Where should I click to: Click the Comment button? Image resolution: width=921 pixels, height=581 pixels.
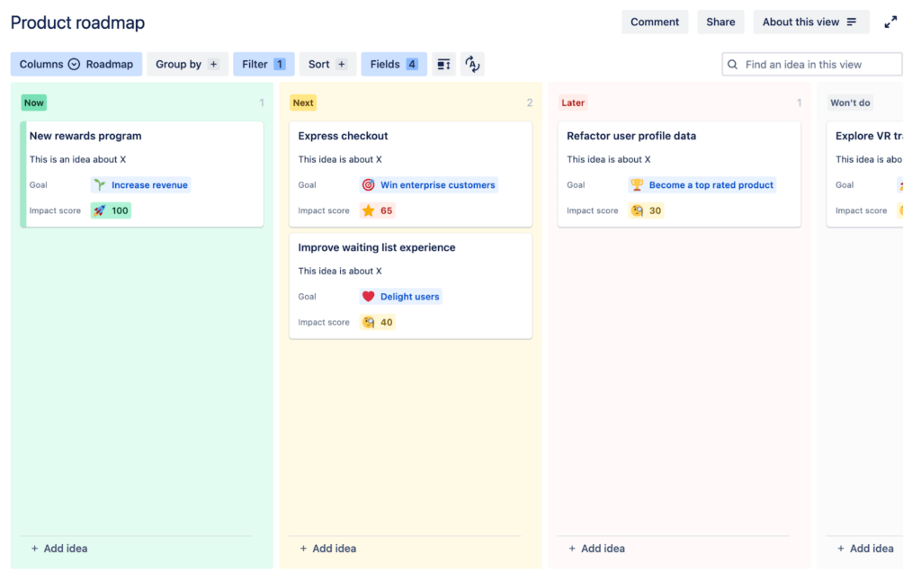tap(655, 21)
